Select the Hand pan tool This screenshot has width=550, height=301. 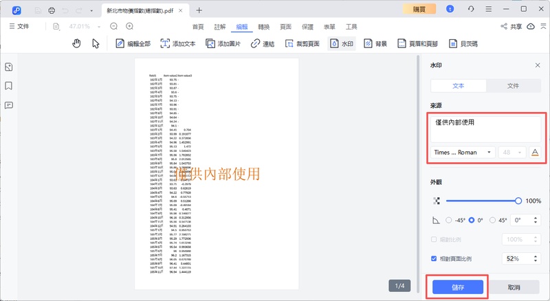(76, 43)
